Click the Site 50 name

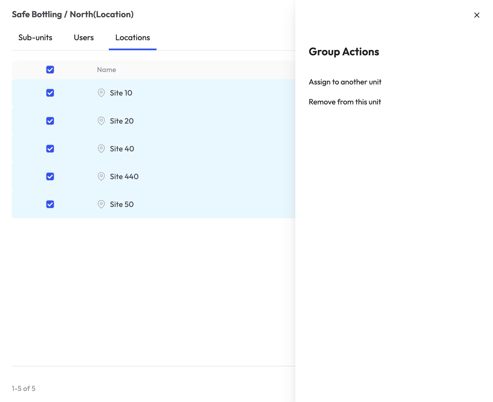coord(122,204)
